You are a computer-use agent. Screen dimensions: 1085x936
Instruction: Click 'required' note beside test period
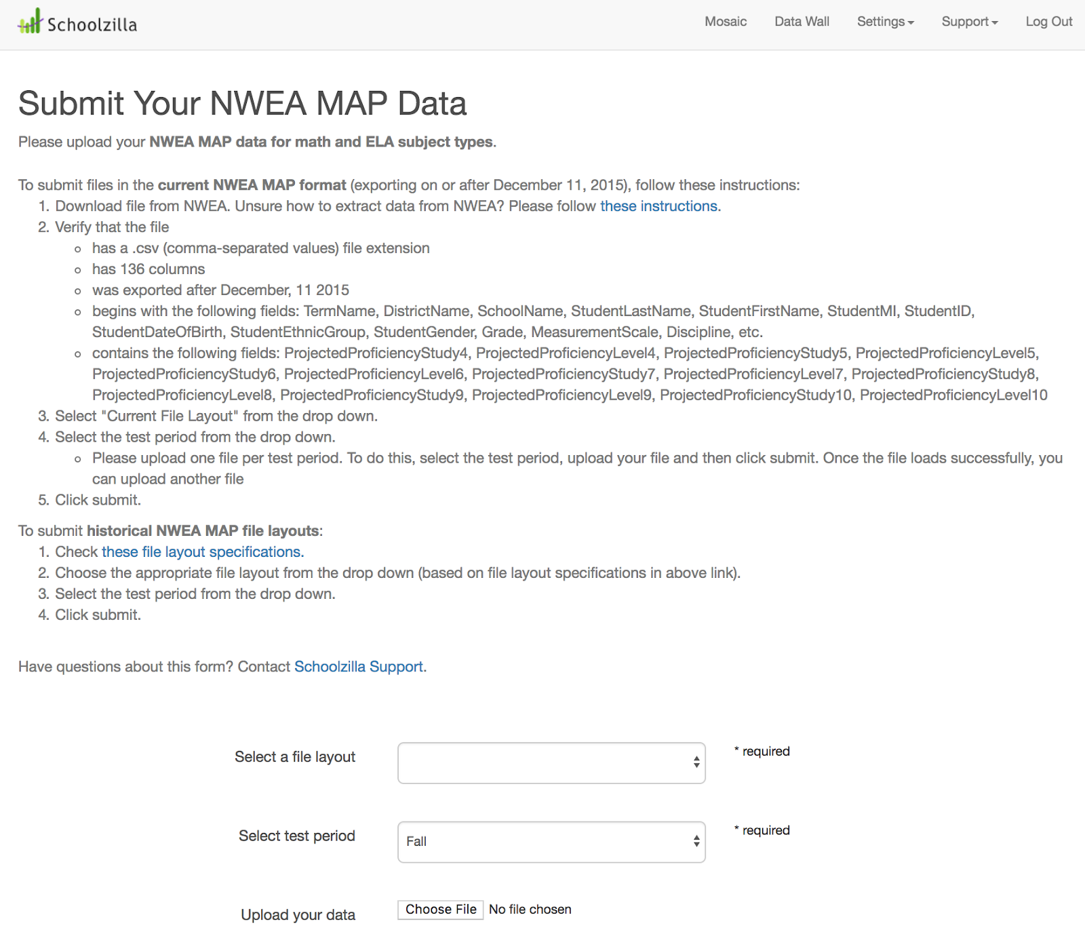pos(762,830)
